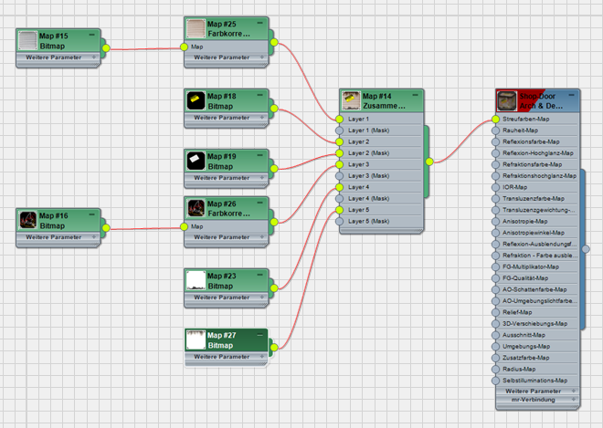Click the Map #16 Bitmap thumbnail
Viewport: 603px width, 428px height.
(27, 221)
